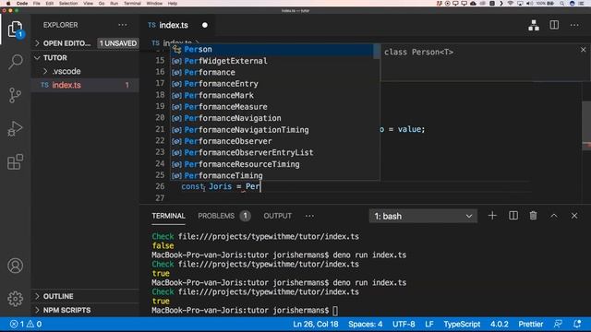The height and width of the screenshot is (332, 591).
Task: Open the Source Control view
Action: 15,95
